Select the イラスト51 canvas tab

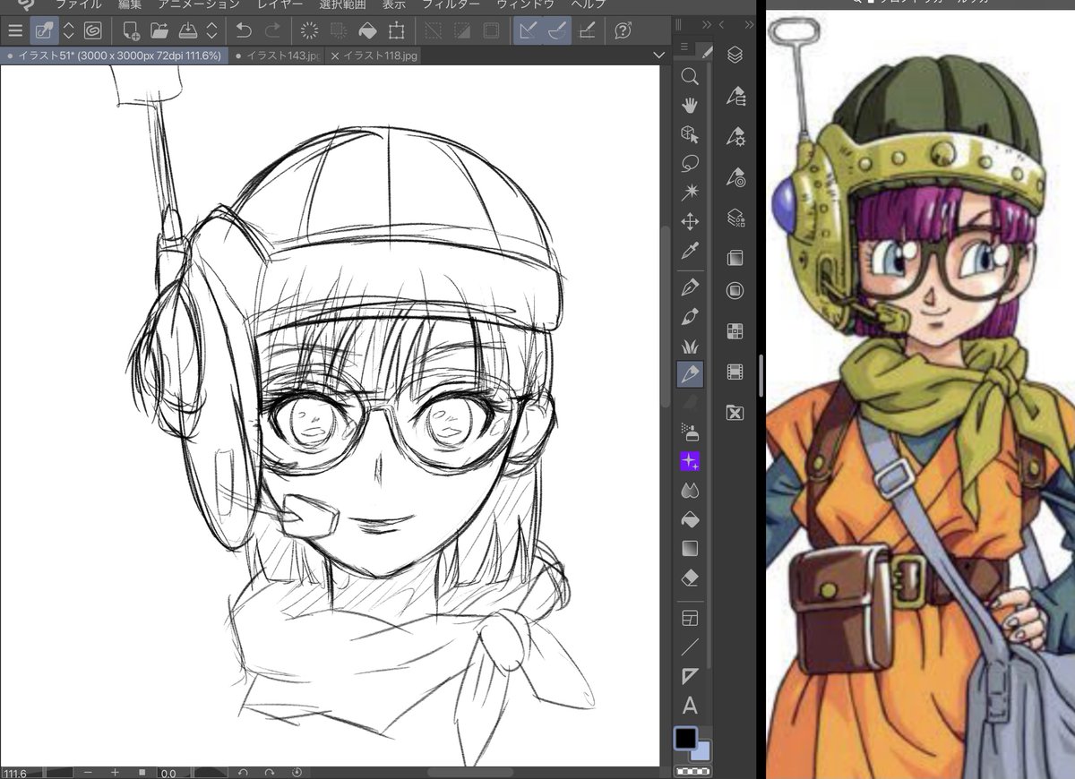point(115,56)
